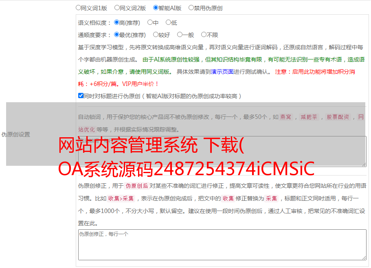Viewport: 371px width, 268px height.
Task: Grab resize handle of 自动锁词 textarea
Action: [364, 165]
